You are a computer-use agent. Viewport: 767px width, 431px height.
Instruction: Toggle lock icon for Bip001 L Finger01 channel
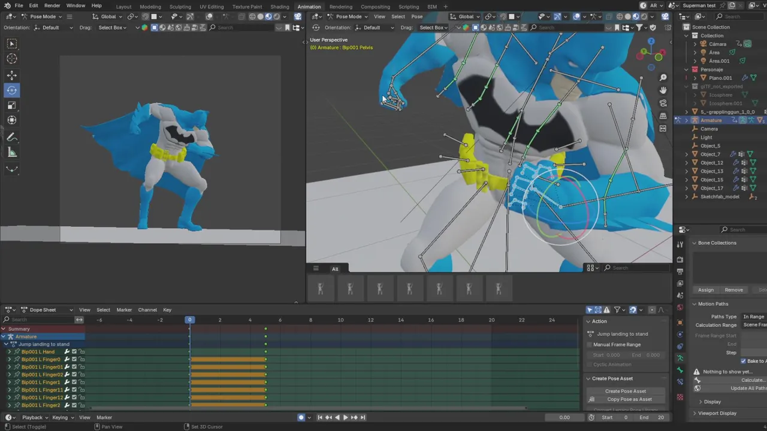82,367
